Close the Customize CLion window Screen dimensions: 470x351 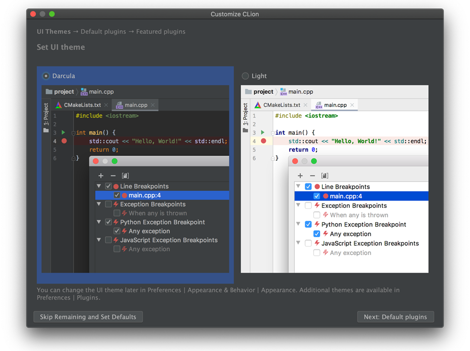(33, 14)
